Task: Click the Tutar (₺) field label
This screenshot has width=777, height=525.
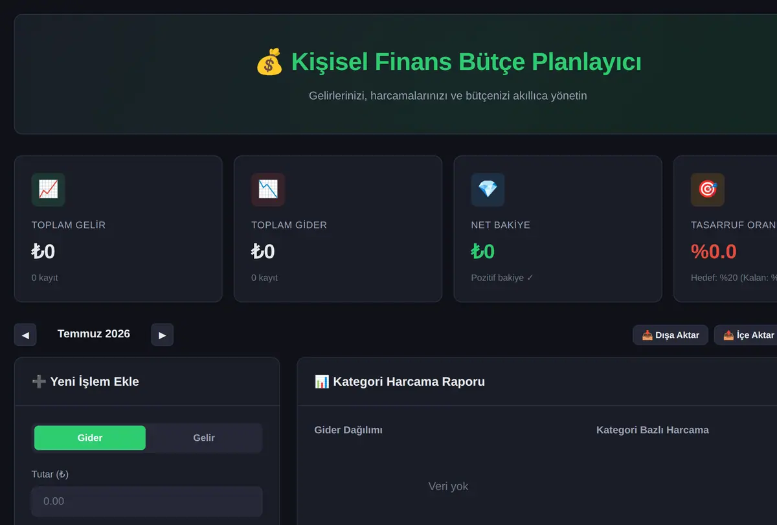Action: tap(51, 475)
